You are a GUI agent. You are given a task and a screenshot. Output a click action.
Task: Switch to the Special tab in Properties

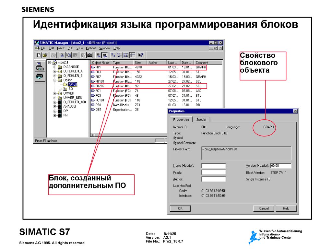[201, 119]
